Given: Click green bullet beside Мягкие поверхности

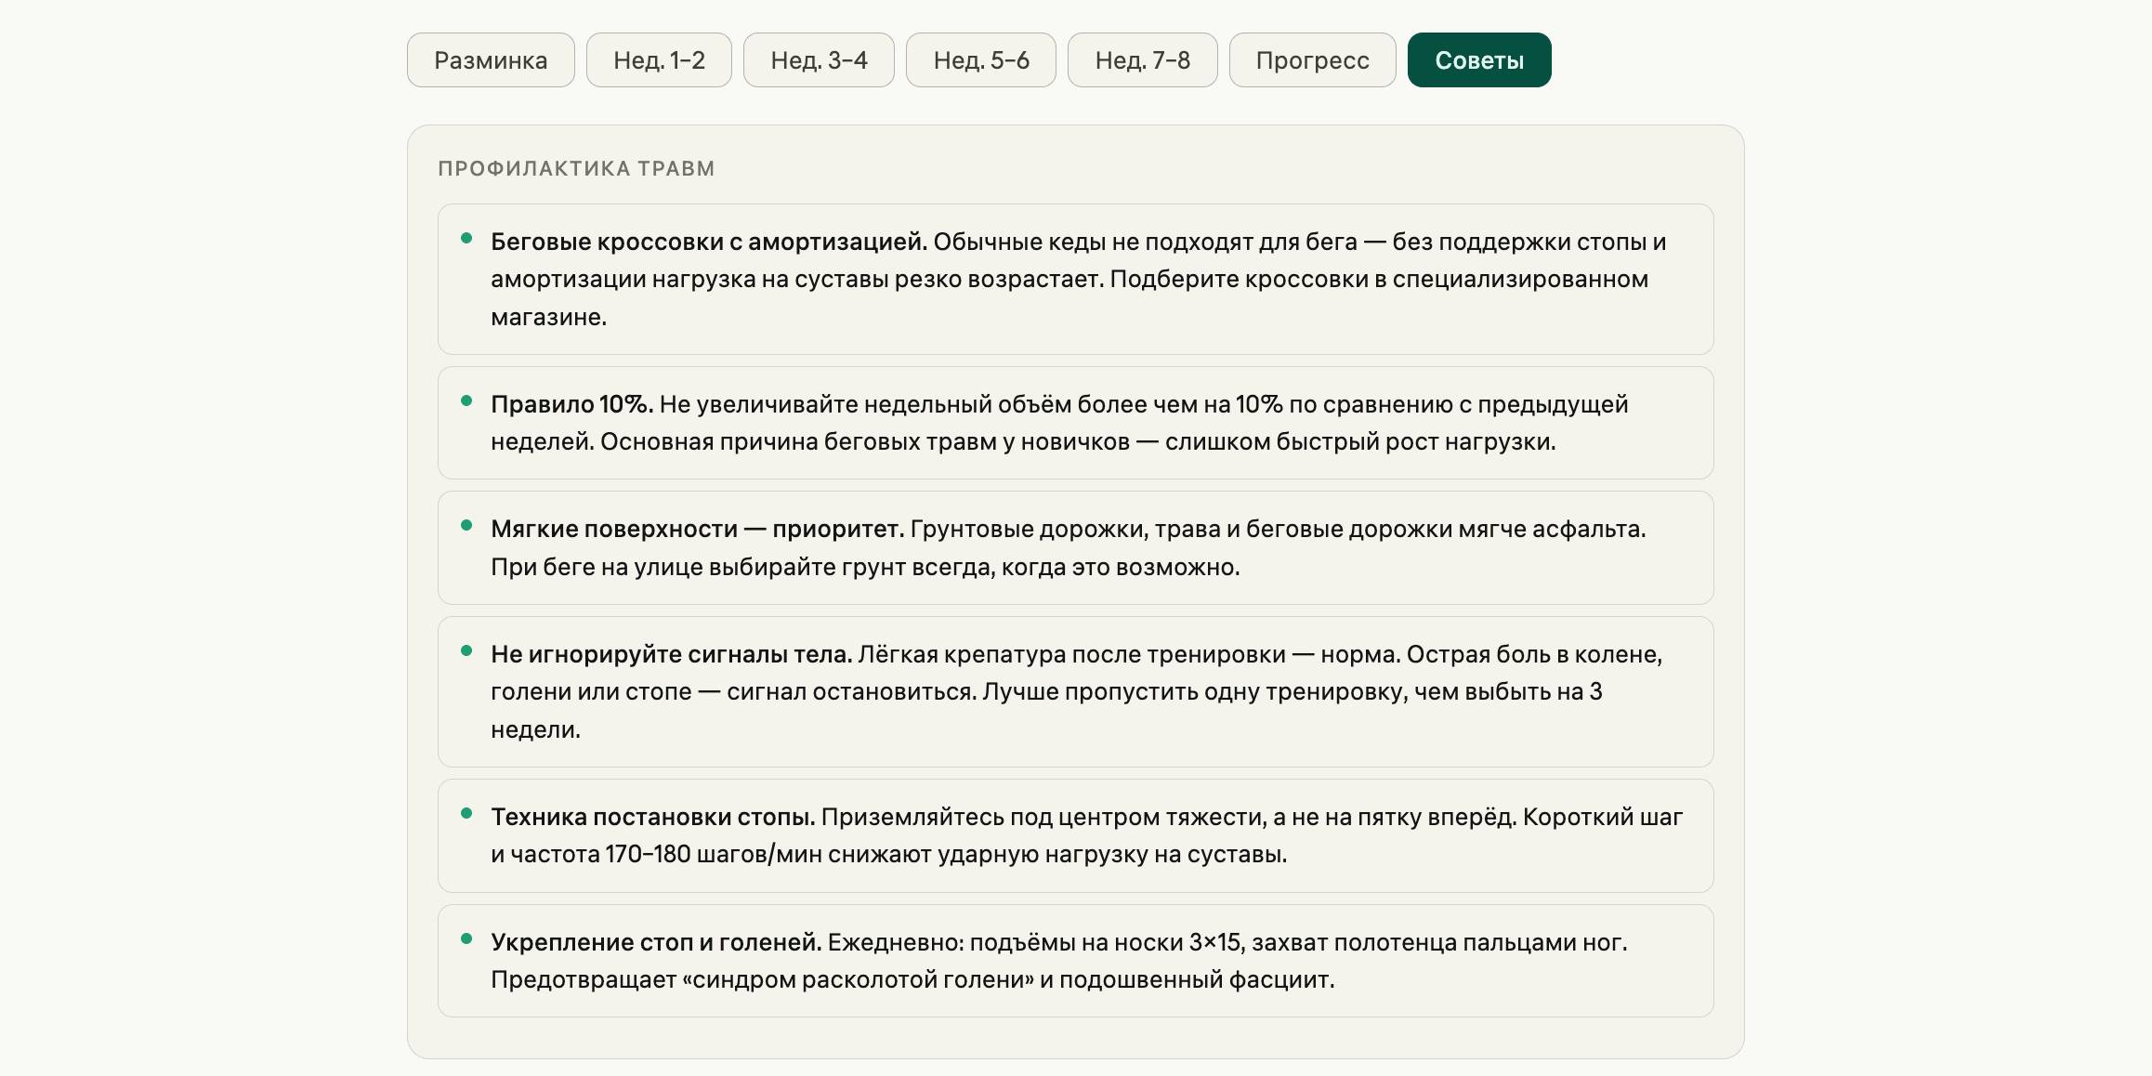Looking at the screenshot, I should pyautogui.click(x=466, y=526).
